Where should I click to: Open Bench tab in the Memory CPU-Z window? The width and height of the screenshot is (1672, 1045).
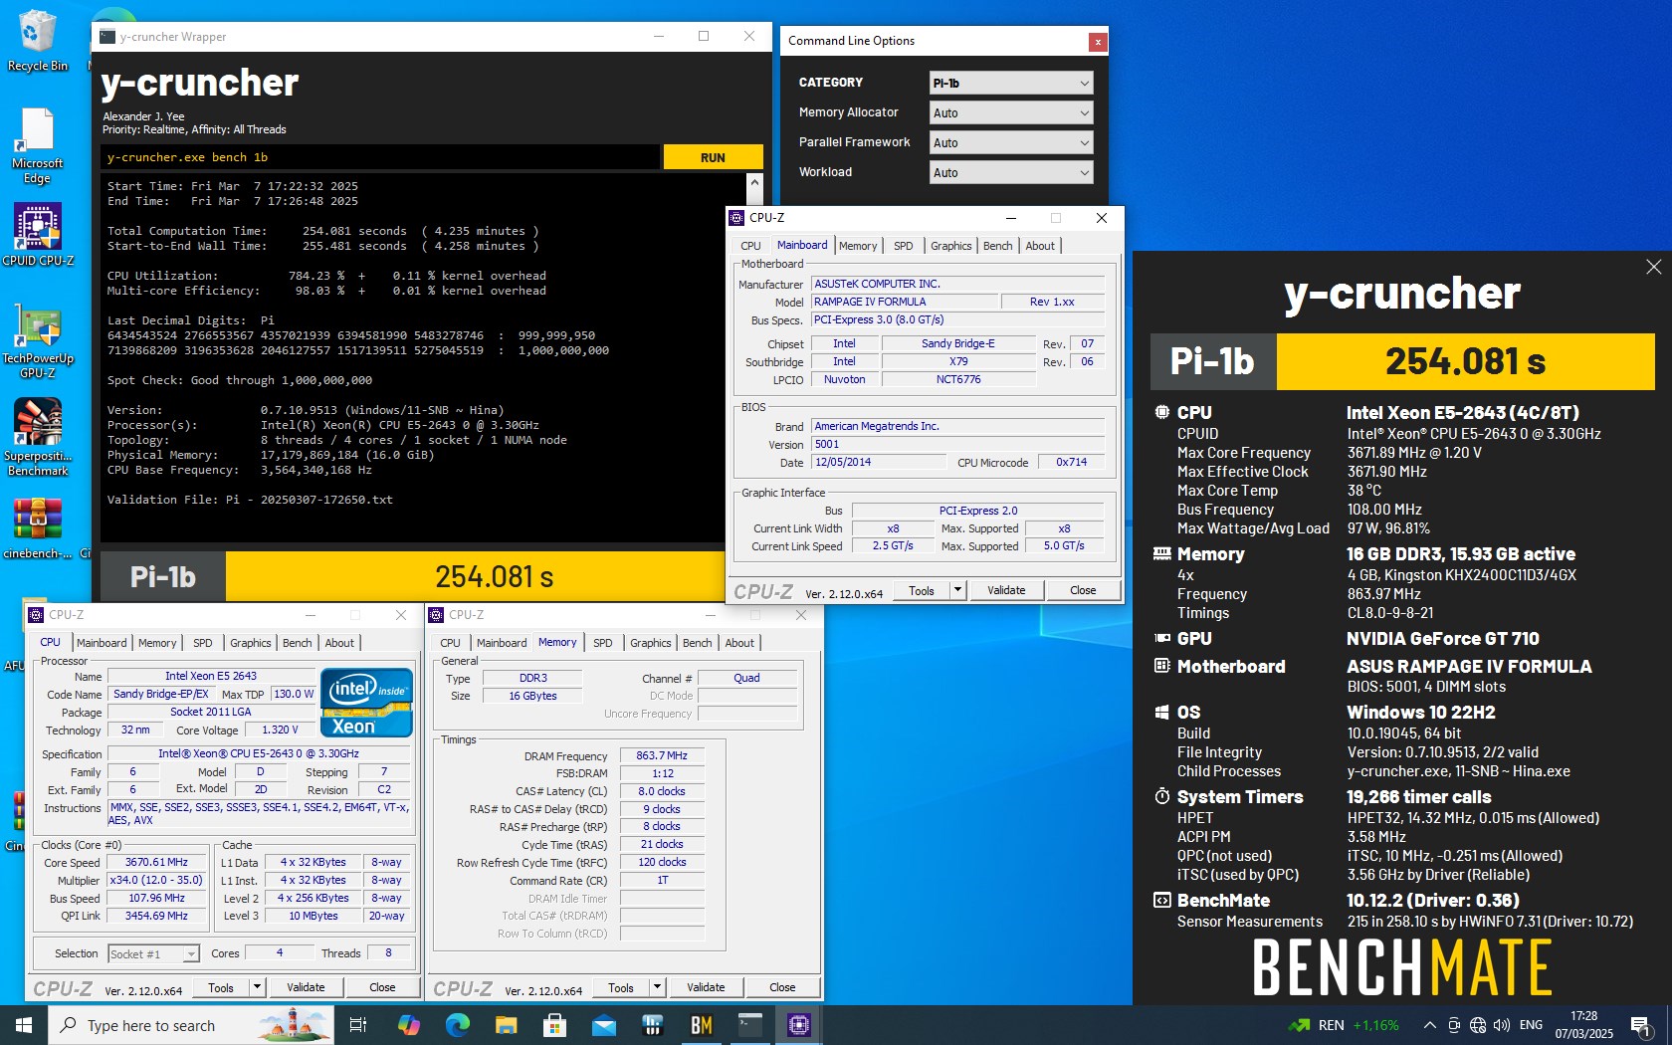(x=697, y=643)
